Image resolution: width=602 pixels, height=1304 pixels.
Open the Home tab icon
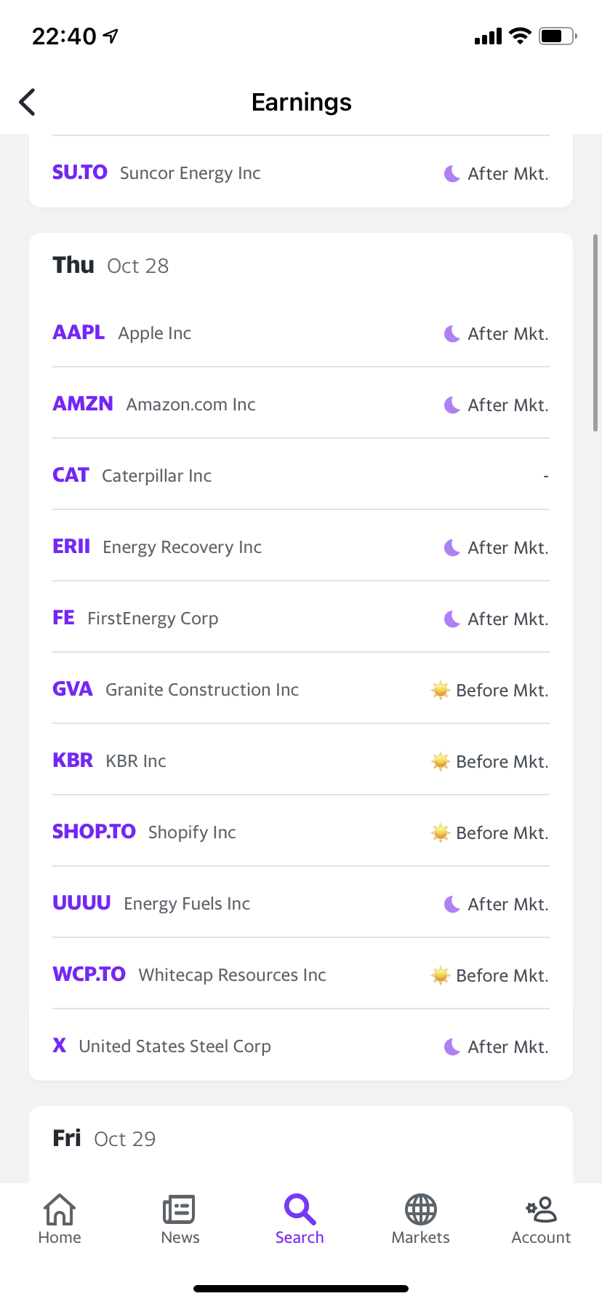[x=60, y=1209]
